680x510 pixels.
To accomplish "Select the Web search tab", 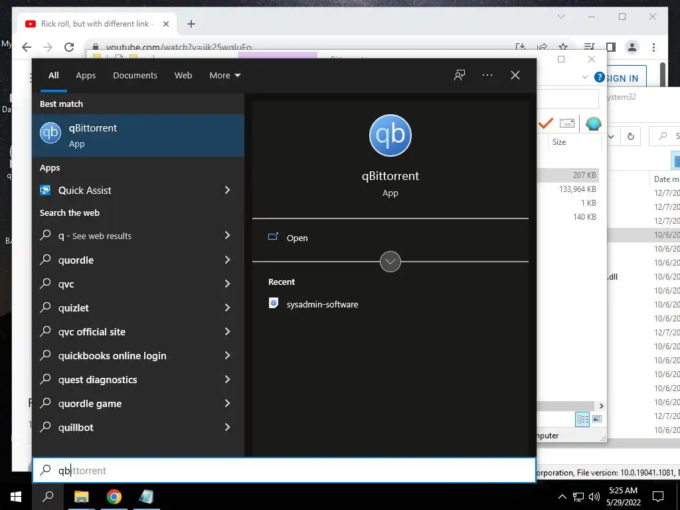I will tap(183, 76).
